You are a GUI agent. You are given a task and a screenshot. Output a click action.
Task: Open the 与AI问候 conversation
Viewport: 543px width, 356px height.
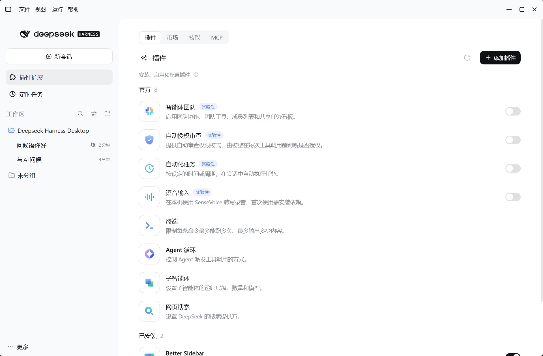click(x=59, y=160)
